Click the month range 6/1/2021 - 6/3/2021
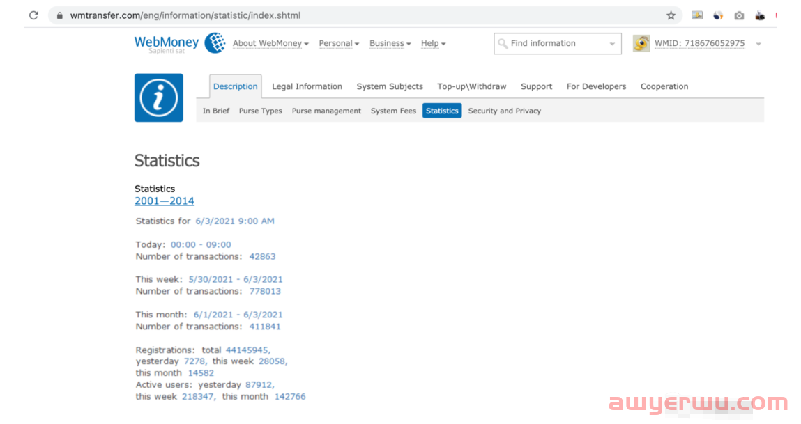The width and height of the screenshot is (801, 424). 238,315
